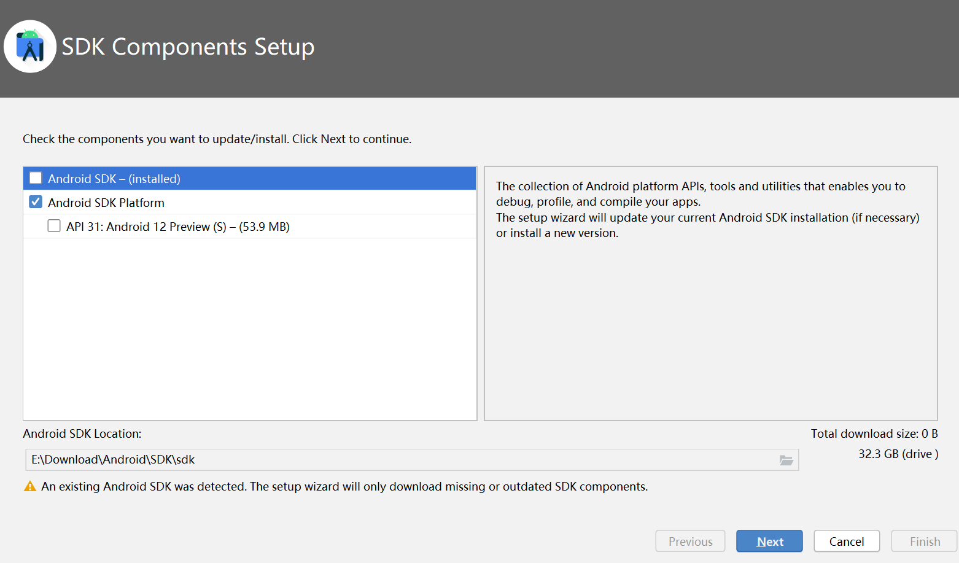Click the Android SDK Location label

click(82, 433)
